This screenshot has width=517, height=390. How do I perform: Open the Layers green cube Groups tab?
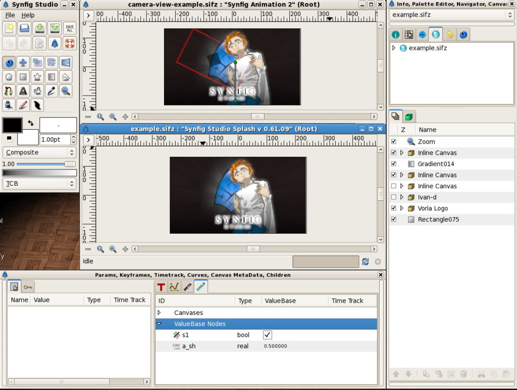[x=409, y=117]
